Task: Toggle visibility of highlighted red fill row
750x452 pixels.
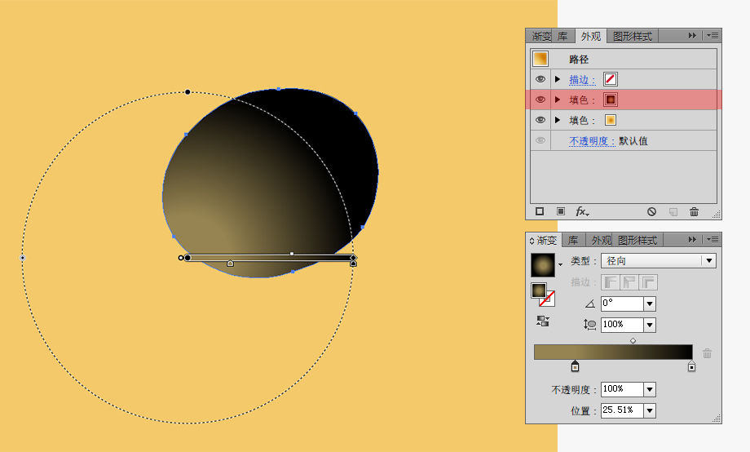Action: pos(540,100)
